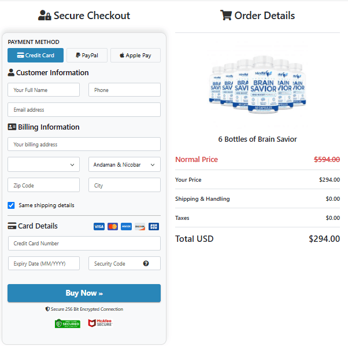Click the Brain Savior bottles product image
The width and height of the screenshot is (348, 346).
(257, 84)
